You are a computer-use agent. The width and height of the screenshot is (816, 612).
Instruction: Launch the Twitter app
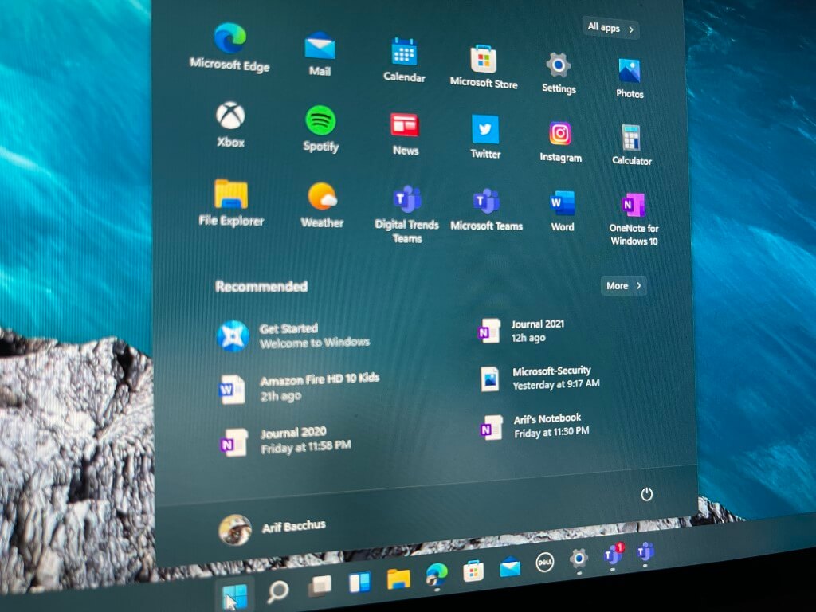pyautogui.click(x=484, y=127)
